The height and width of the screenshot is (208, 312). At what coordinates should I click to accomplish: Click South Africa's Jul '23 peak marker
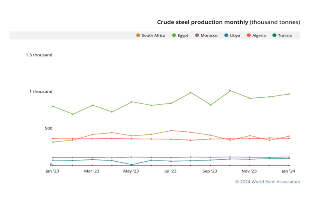point(171,130)
